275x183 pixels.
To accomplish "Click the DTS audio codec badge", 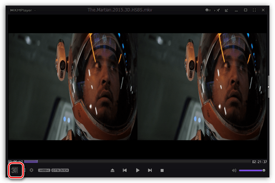I will [56, 170].
